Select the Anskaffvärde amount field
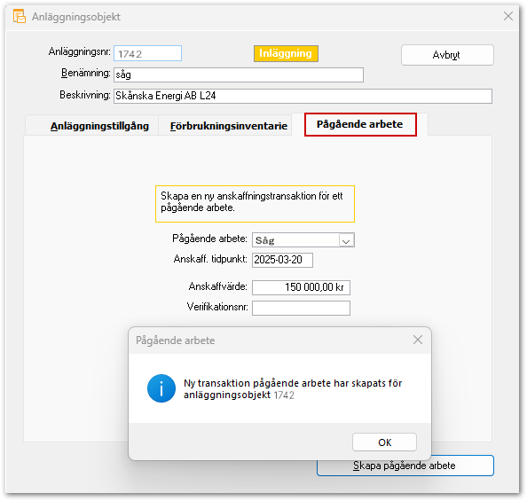The image size is (527, 501). pos(301,287)
